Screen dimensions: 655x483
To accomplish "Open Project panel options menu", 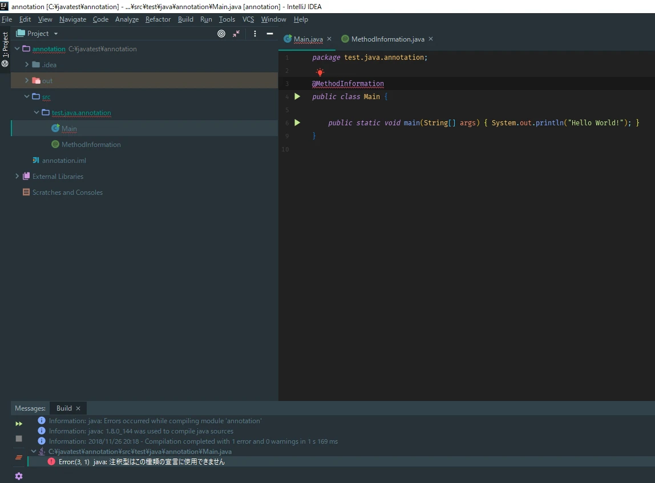I will 255,34.
